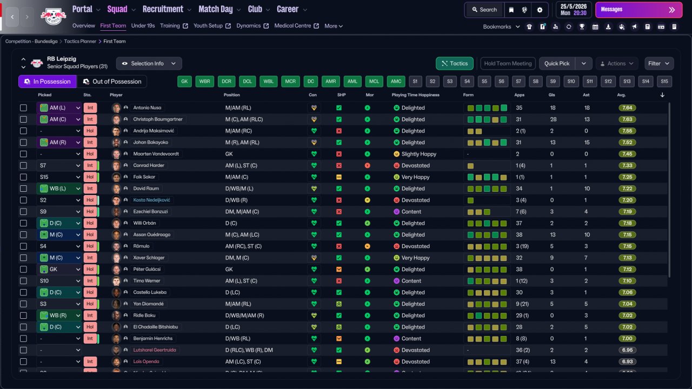
Task: Click the megaphone bookmark shortcut icon
Action: click(635, 26)
